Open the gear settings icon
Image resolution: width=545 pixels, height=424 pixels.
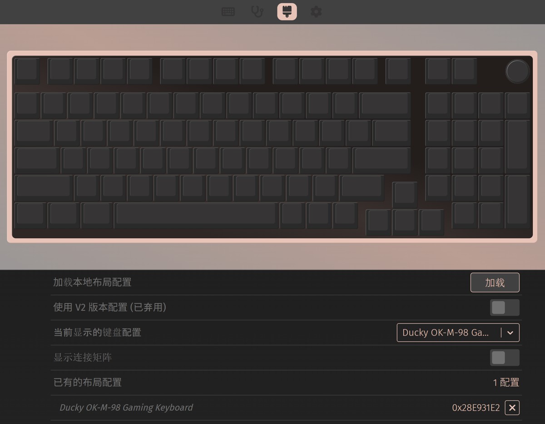point(316,12)
